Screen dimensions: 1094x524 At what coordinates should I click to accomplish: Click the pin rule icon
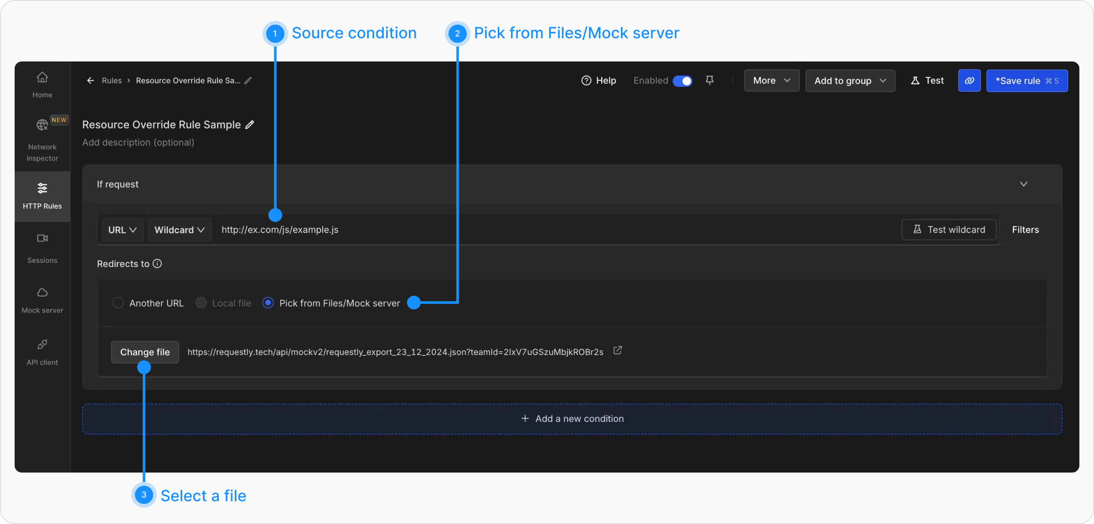(x=709, y=80)
